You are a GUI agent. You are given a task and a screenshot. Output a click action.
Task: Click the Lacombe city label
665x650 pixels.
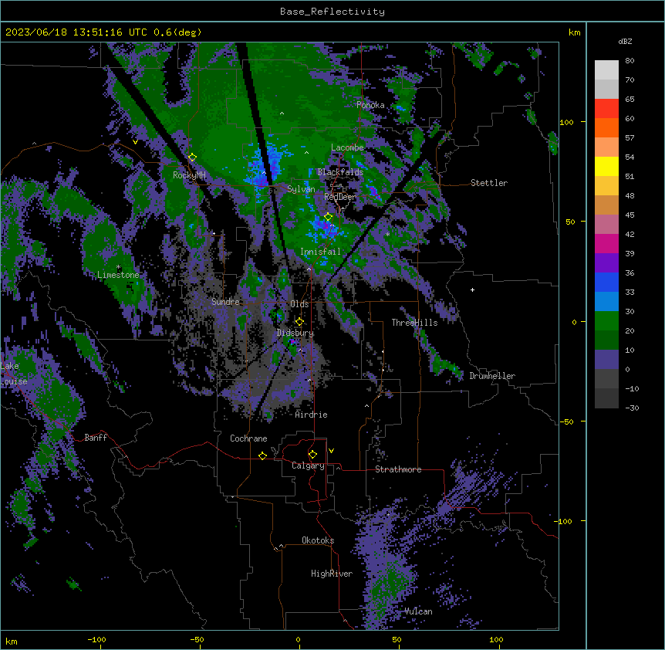pyautogui.click(x=347, y=147)
